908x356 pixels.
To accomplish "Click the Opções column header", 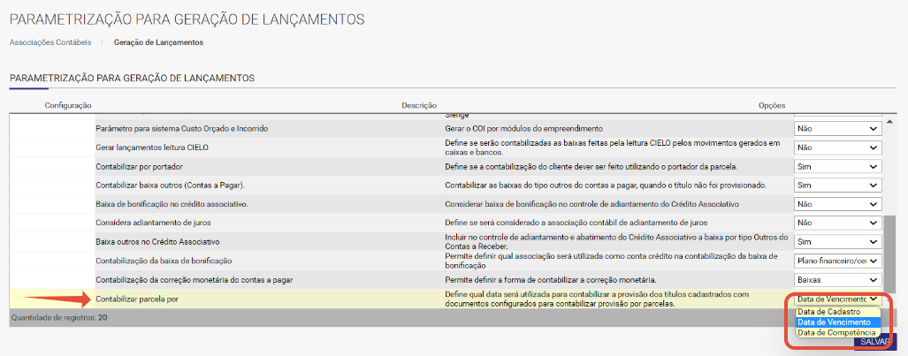I will (x=772, y=105).
